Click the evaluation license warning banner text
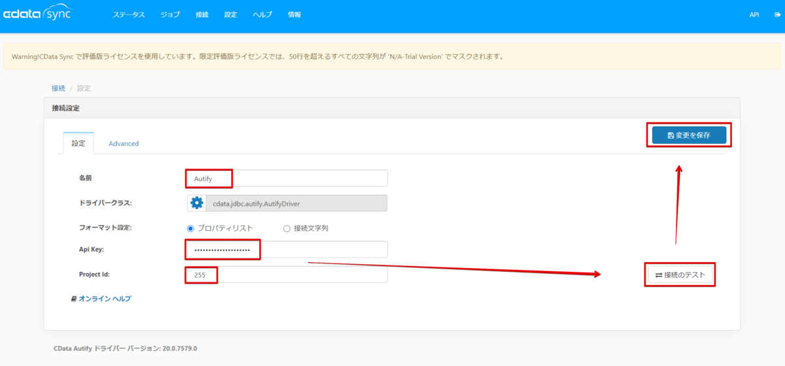 [258, 56]
